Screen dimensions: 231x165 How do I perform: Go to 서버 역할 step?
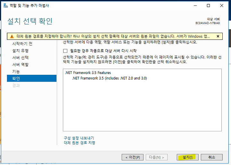coord(20,65)
